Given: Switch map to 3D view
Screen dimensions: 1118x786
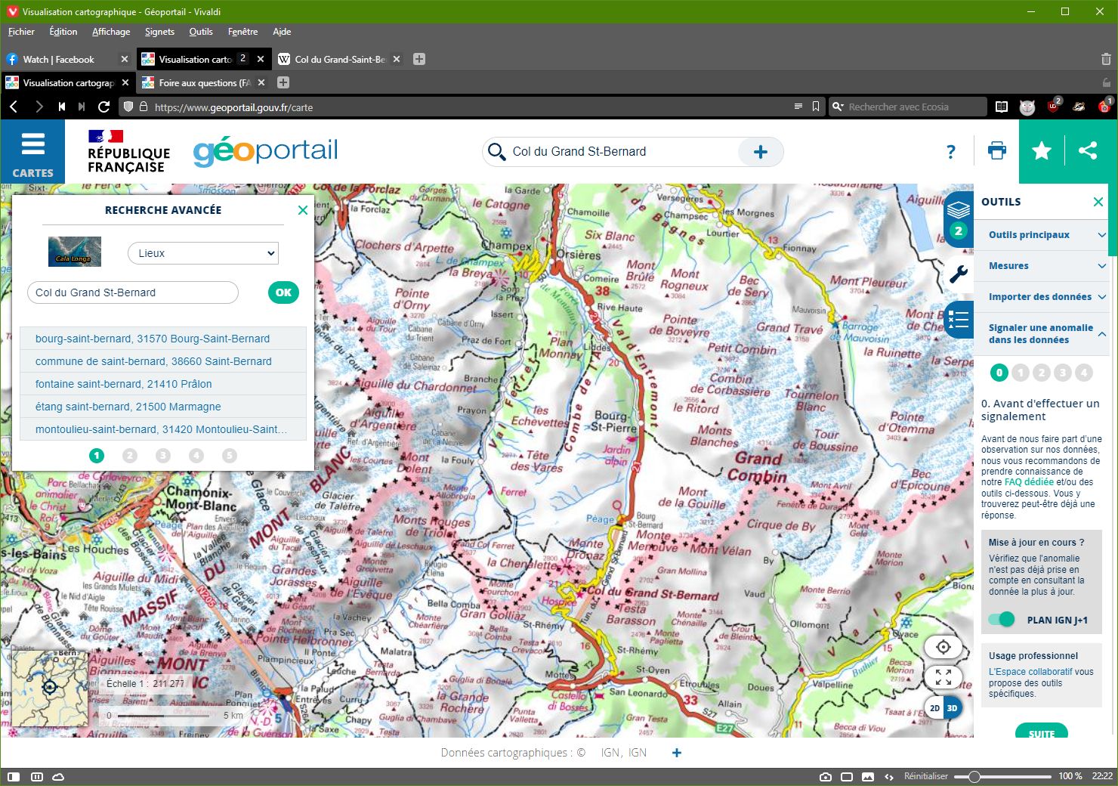Looking at the screenshot, I should [x=952, y=708].
